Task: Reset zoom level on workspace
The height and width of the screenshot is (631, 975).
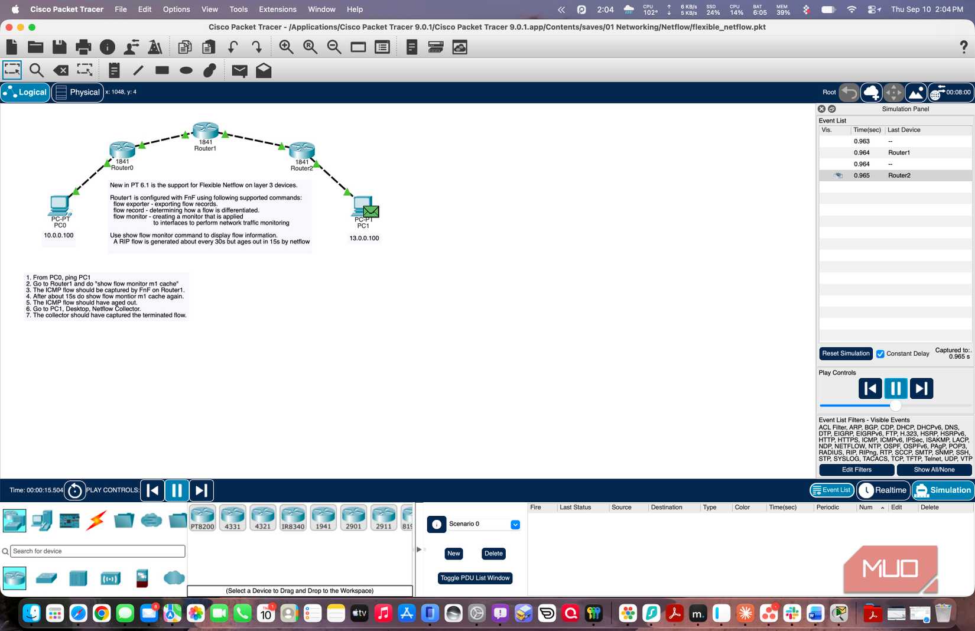Action: click(310, 47)
